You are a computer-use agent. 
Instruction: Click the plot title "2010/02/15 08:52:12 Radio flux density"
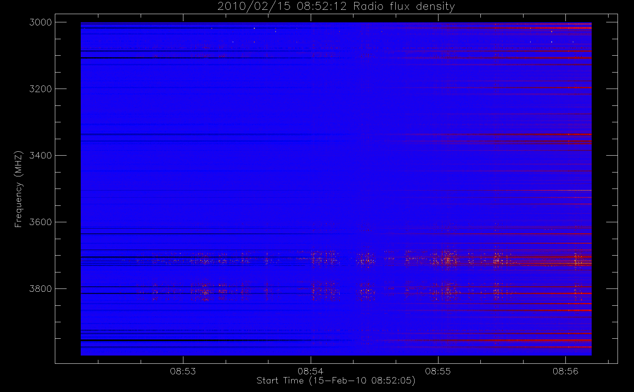tap(336, 7)
